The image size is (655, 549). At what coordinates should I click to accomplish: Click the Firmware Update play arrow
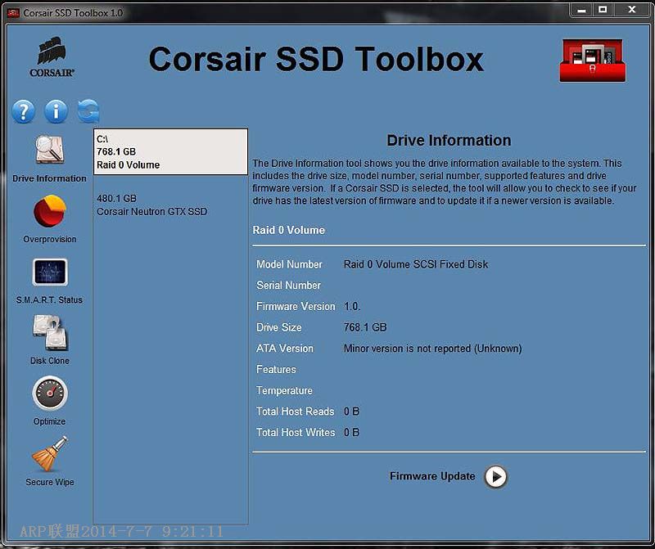click(495, 477)
